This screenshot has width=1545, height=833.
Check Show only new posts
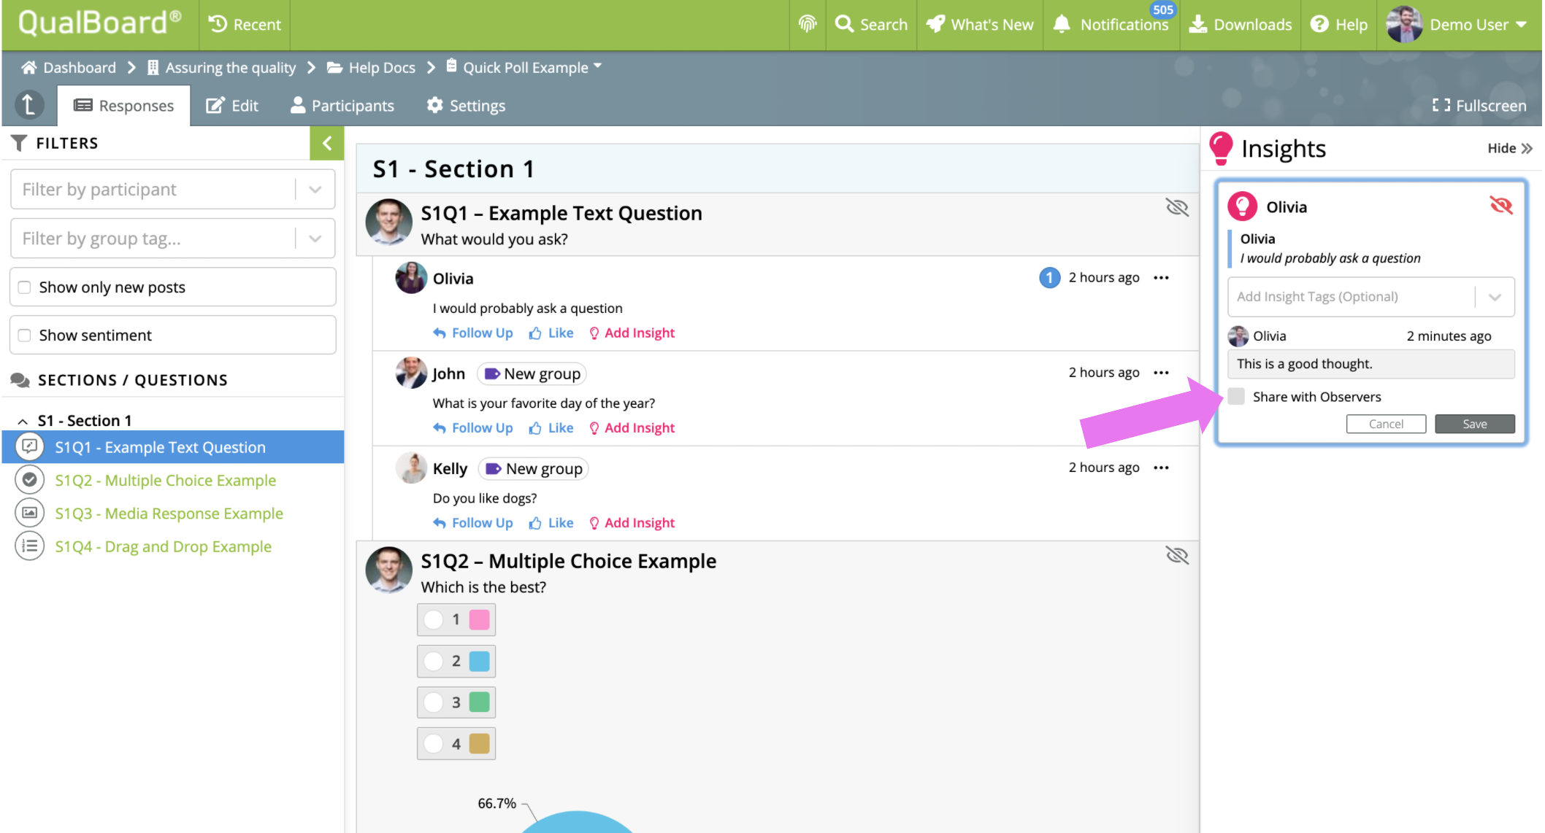pos(25,287)
